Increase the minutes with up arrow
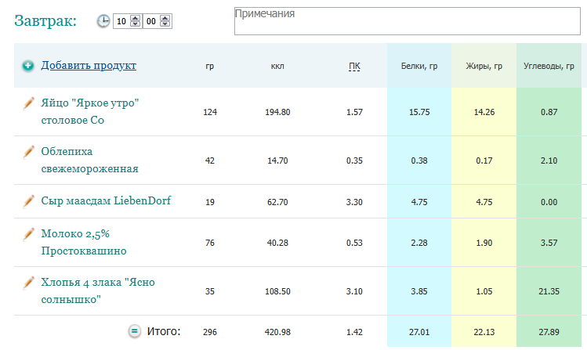The image size is (587, 350). 165,18
